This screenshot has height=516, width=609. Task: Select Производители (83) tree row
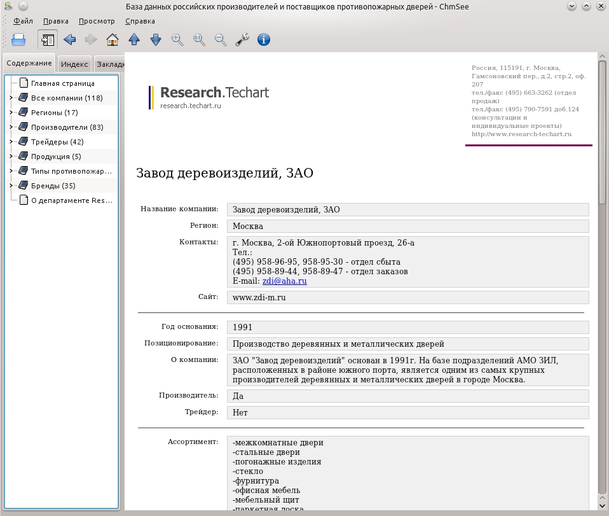click(62, 127)
